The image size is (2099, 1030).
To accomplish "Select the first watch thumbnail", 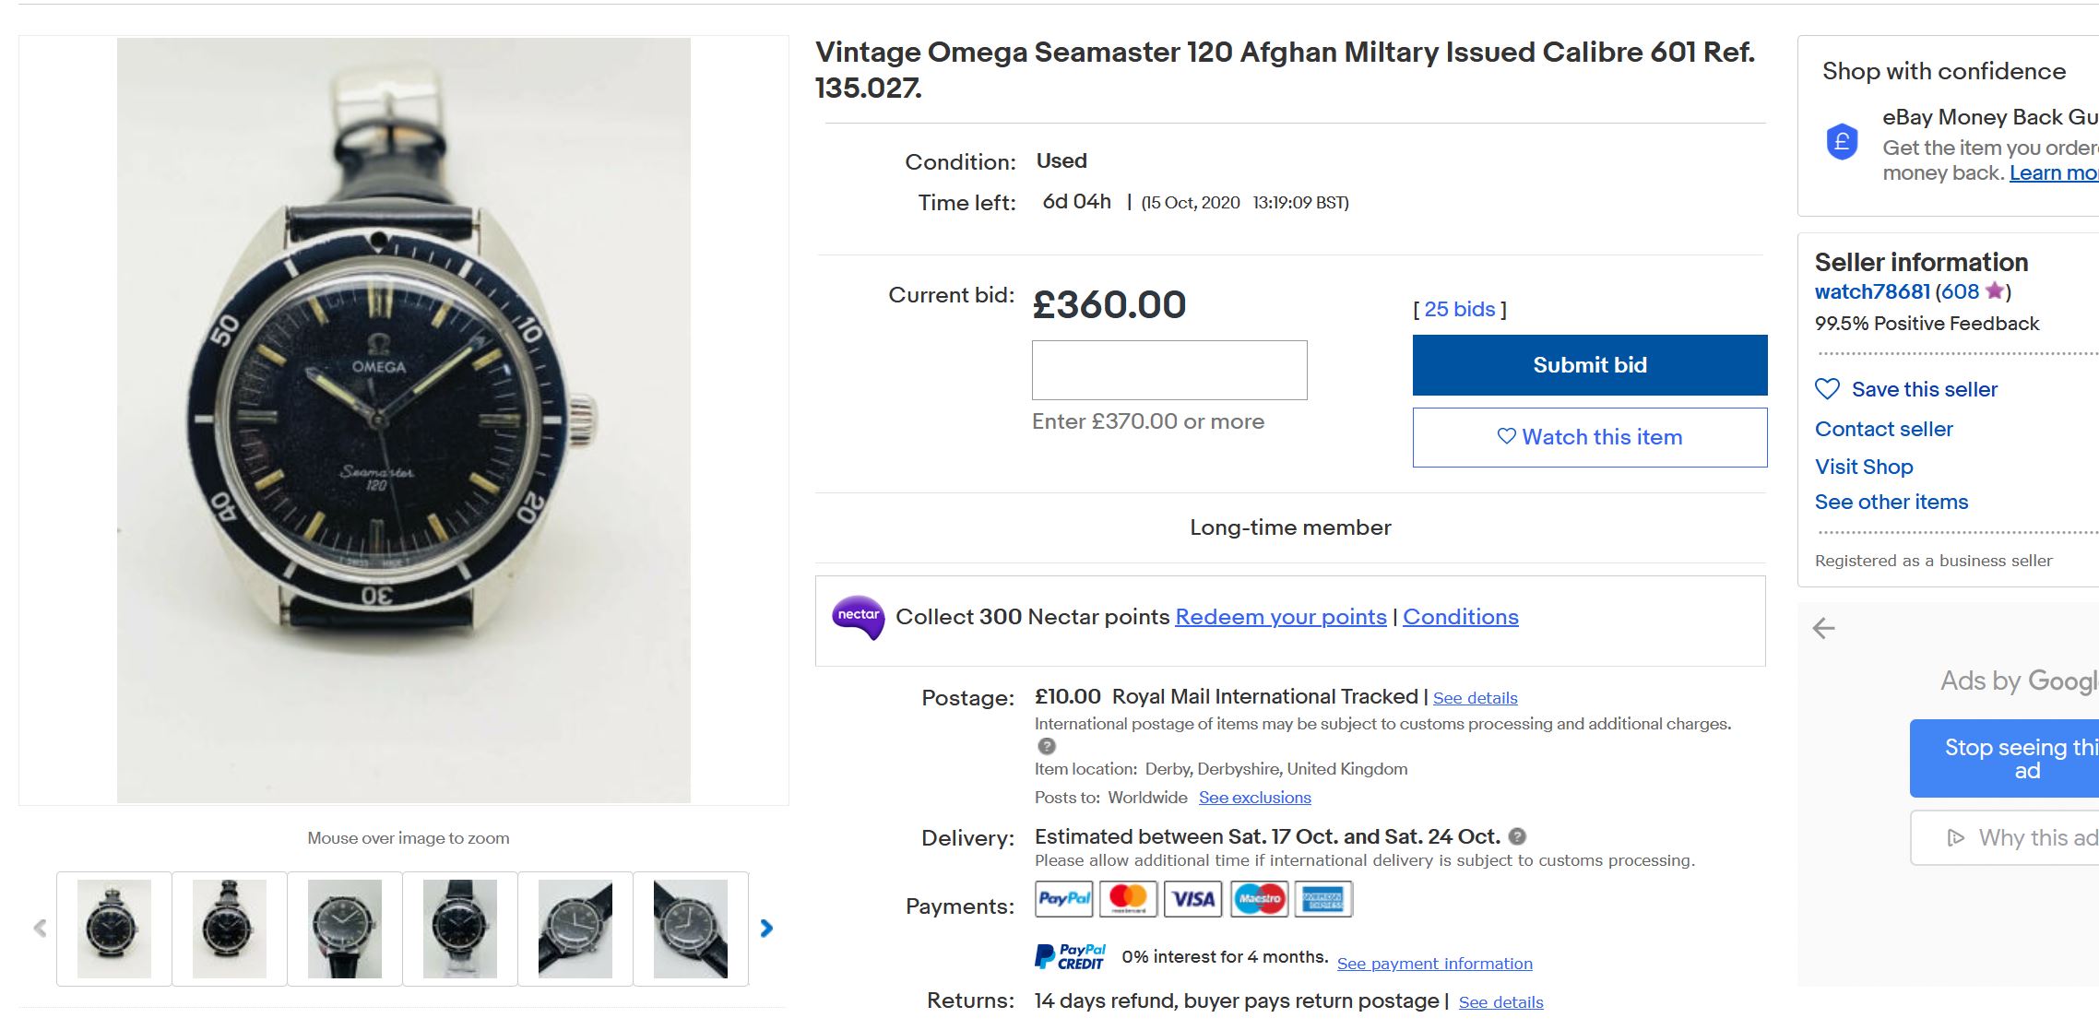I will (114, 929).
